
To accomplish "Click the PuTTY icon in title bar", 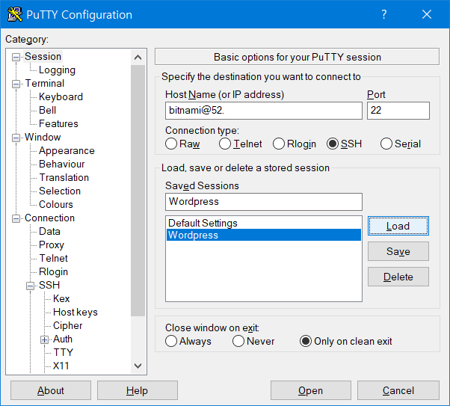I will click(14, 14).
